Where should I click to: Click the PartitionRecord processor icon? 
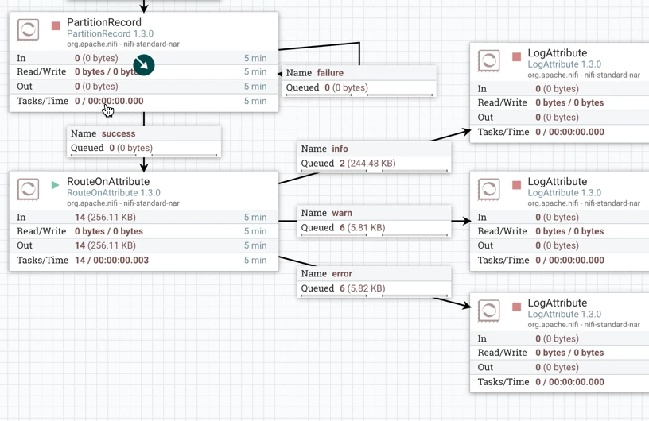pyautogui.click(x=28, y=29)
